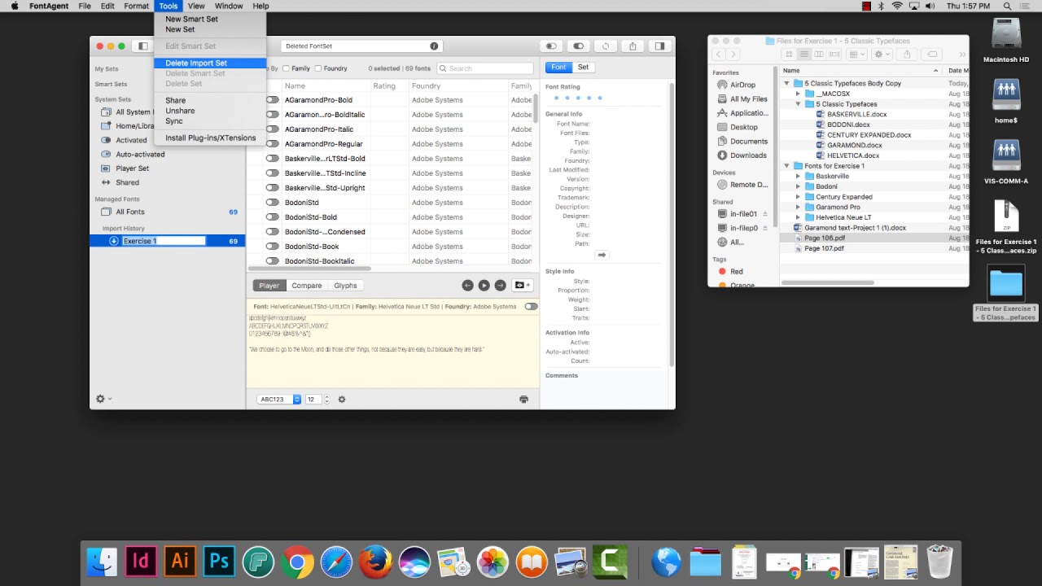
Task: Toggle activation for AGaramondPro-Regular
Action: (x=272, y=144)
